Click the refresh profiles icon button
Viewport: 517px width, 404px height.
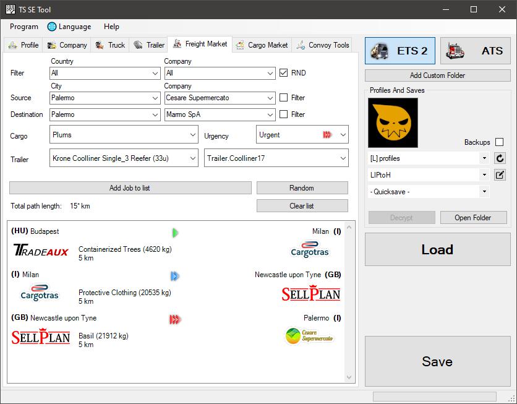(x=500, y=158)
